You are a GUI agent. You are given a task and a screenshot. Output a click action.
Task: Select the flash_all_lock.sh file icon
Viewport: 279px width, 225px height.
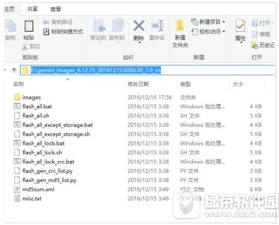click(17, 152)
